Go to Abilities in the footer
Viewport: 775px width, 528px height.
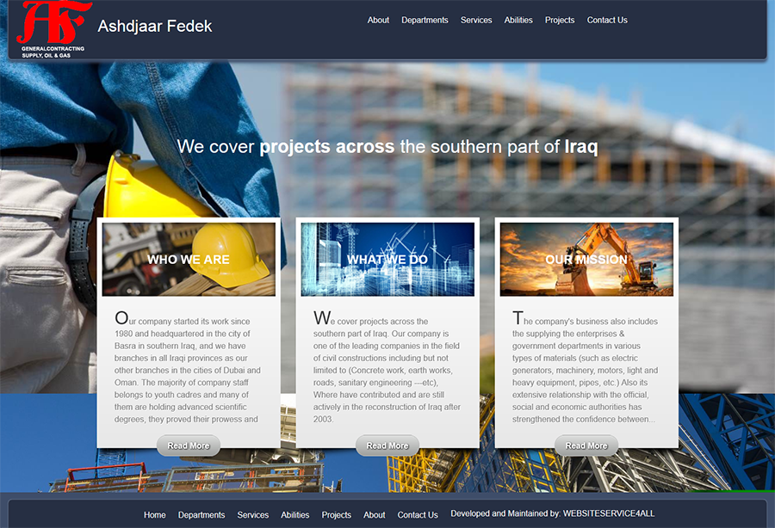[x=295, y=515]
